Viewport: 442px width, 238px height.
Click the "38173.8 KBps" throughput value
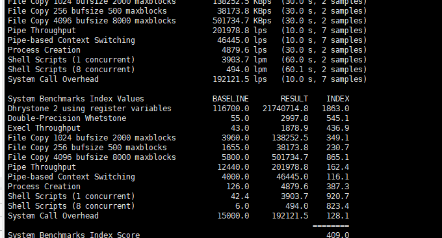[244, 11]
